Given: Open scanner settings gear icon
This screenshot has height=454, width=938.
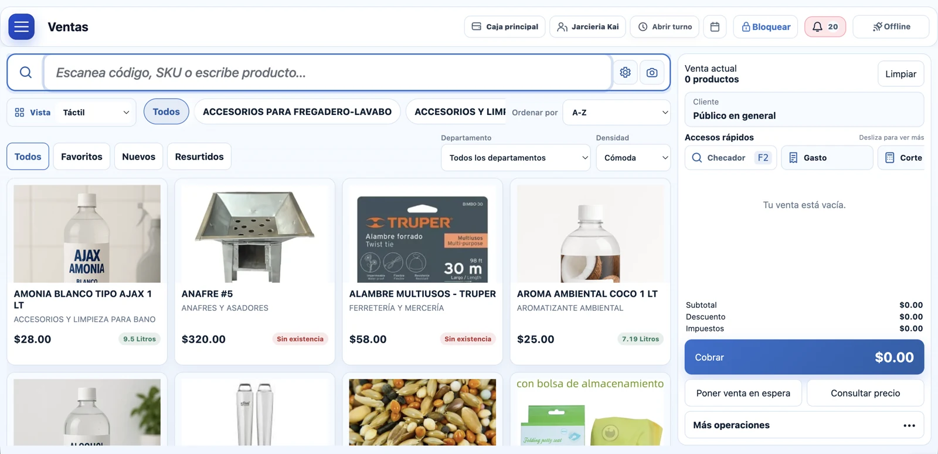Looking at the screenshot, I should tap(626, 72).
